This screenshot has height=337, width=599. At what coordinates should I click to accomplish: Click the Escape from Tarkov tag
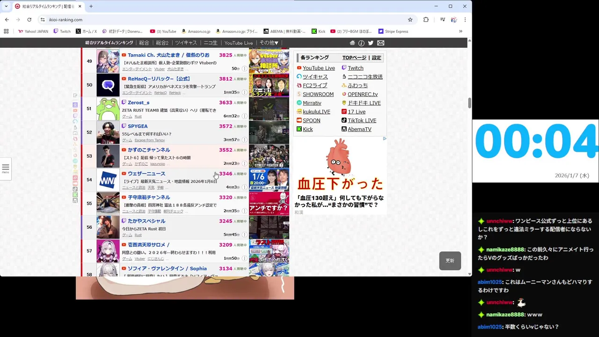click(150, 140)
